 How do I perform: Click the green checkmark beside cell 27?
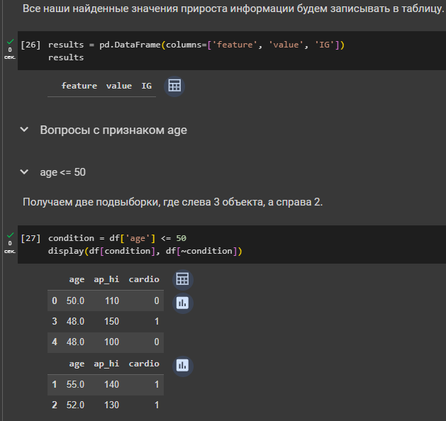(x=10, y=235)
